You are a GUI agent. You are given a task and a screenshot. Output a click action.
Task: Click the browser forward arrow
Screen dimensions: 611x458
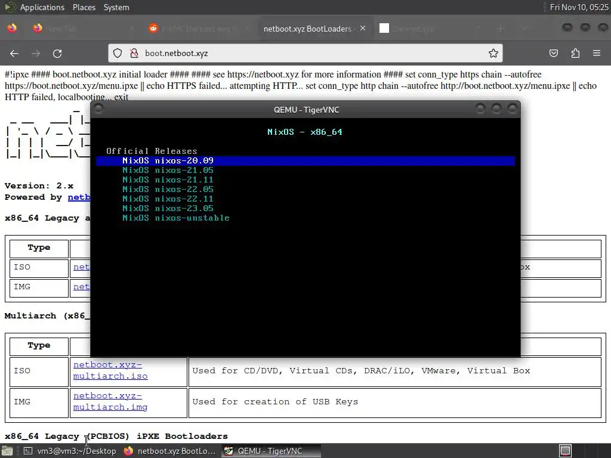coord(35,53)
